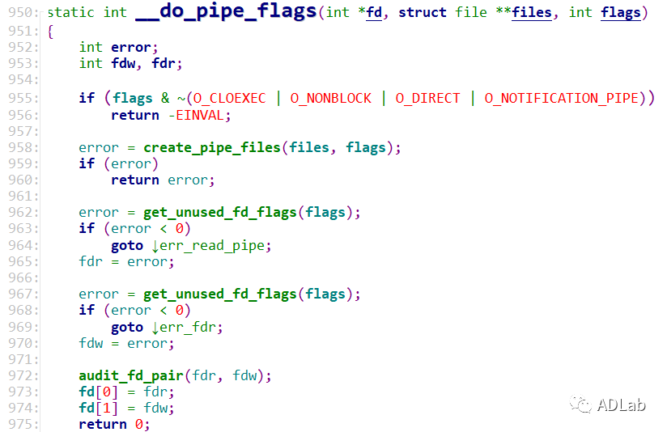Viewport: 667px width, 432px height.
Task: Click the opening brace on line 951
Action: (x=51, y=31)
